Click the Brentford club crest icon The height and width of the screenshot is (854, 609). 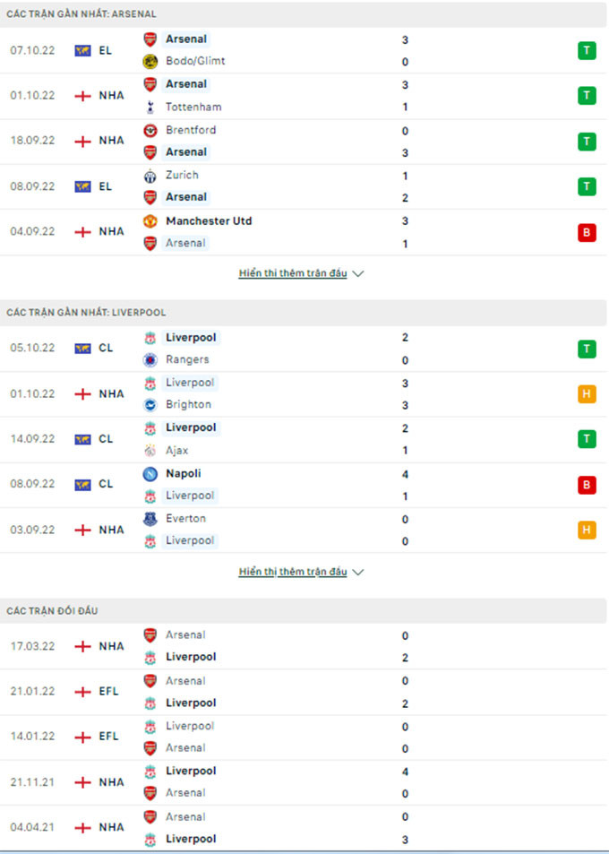tap(150, 130)
